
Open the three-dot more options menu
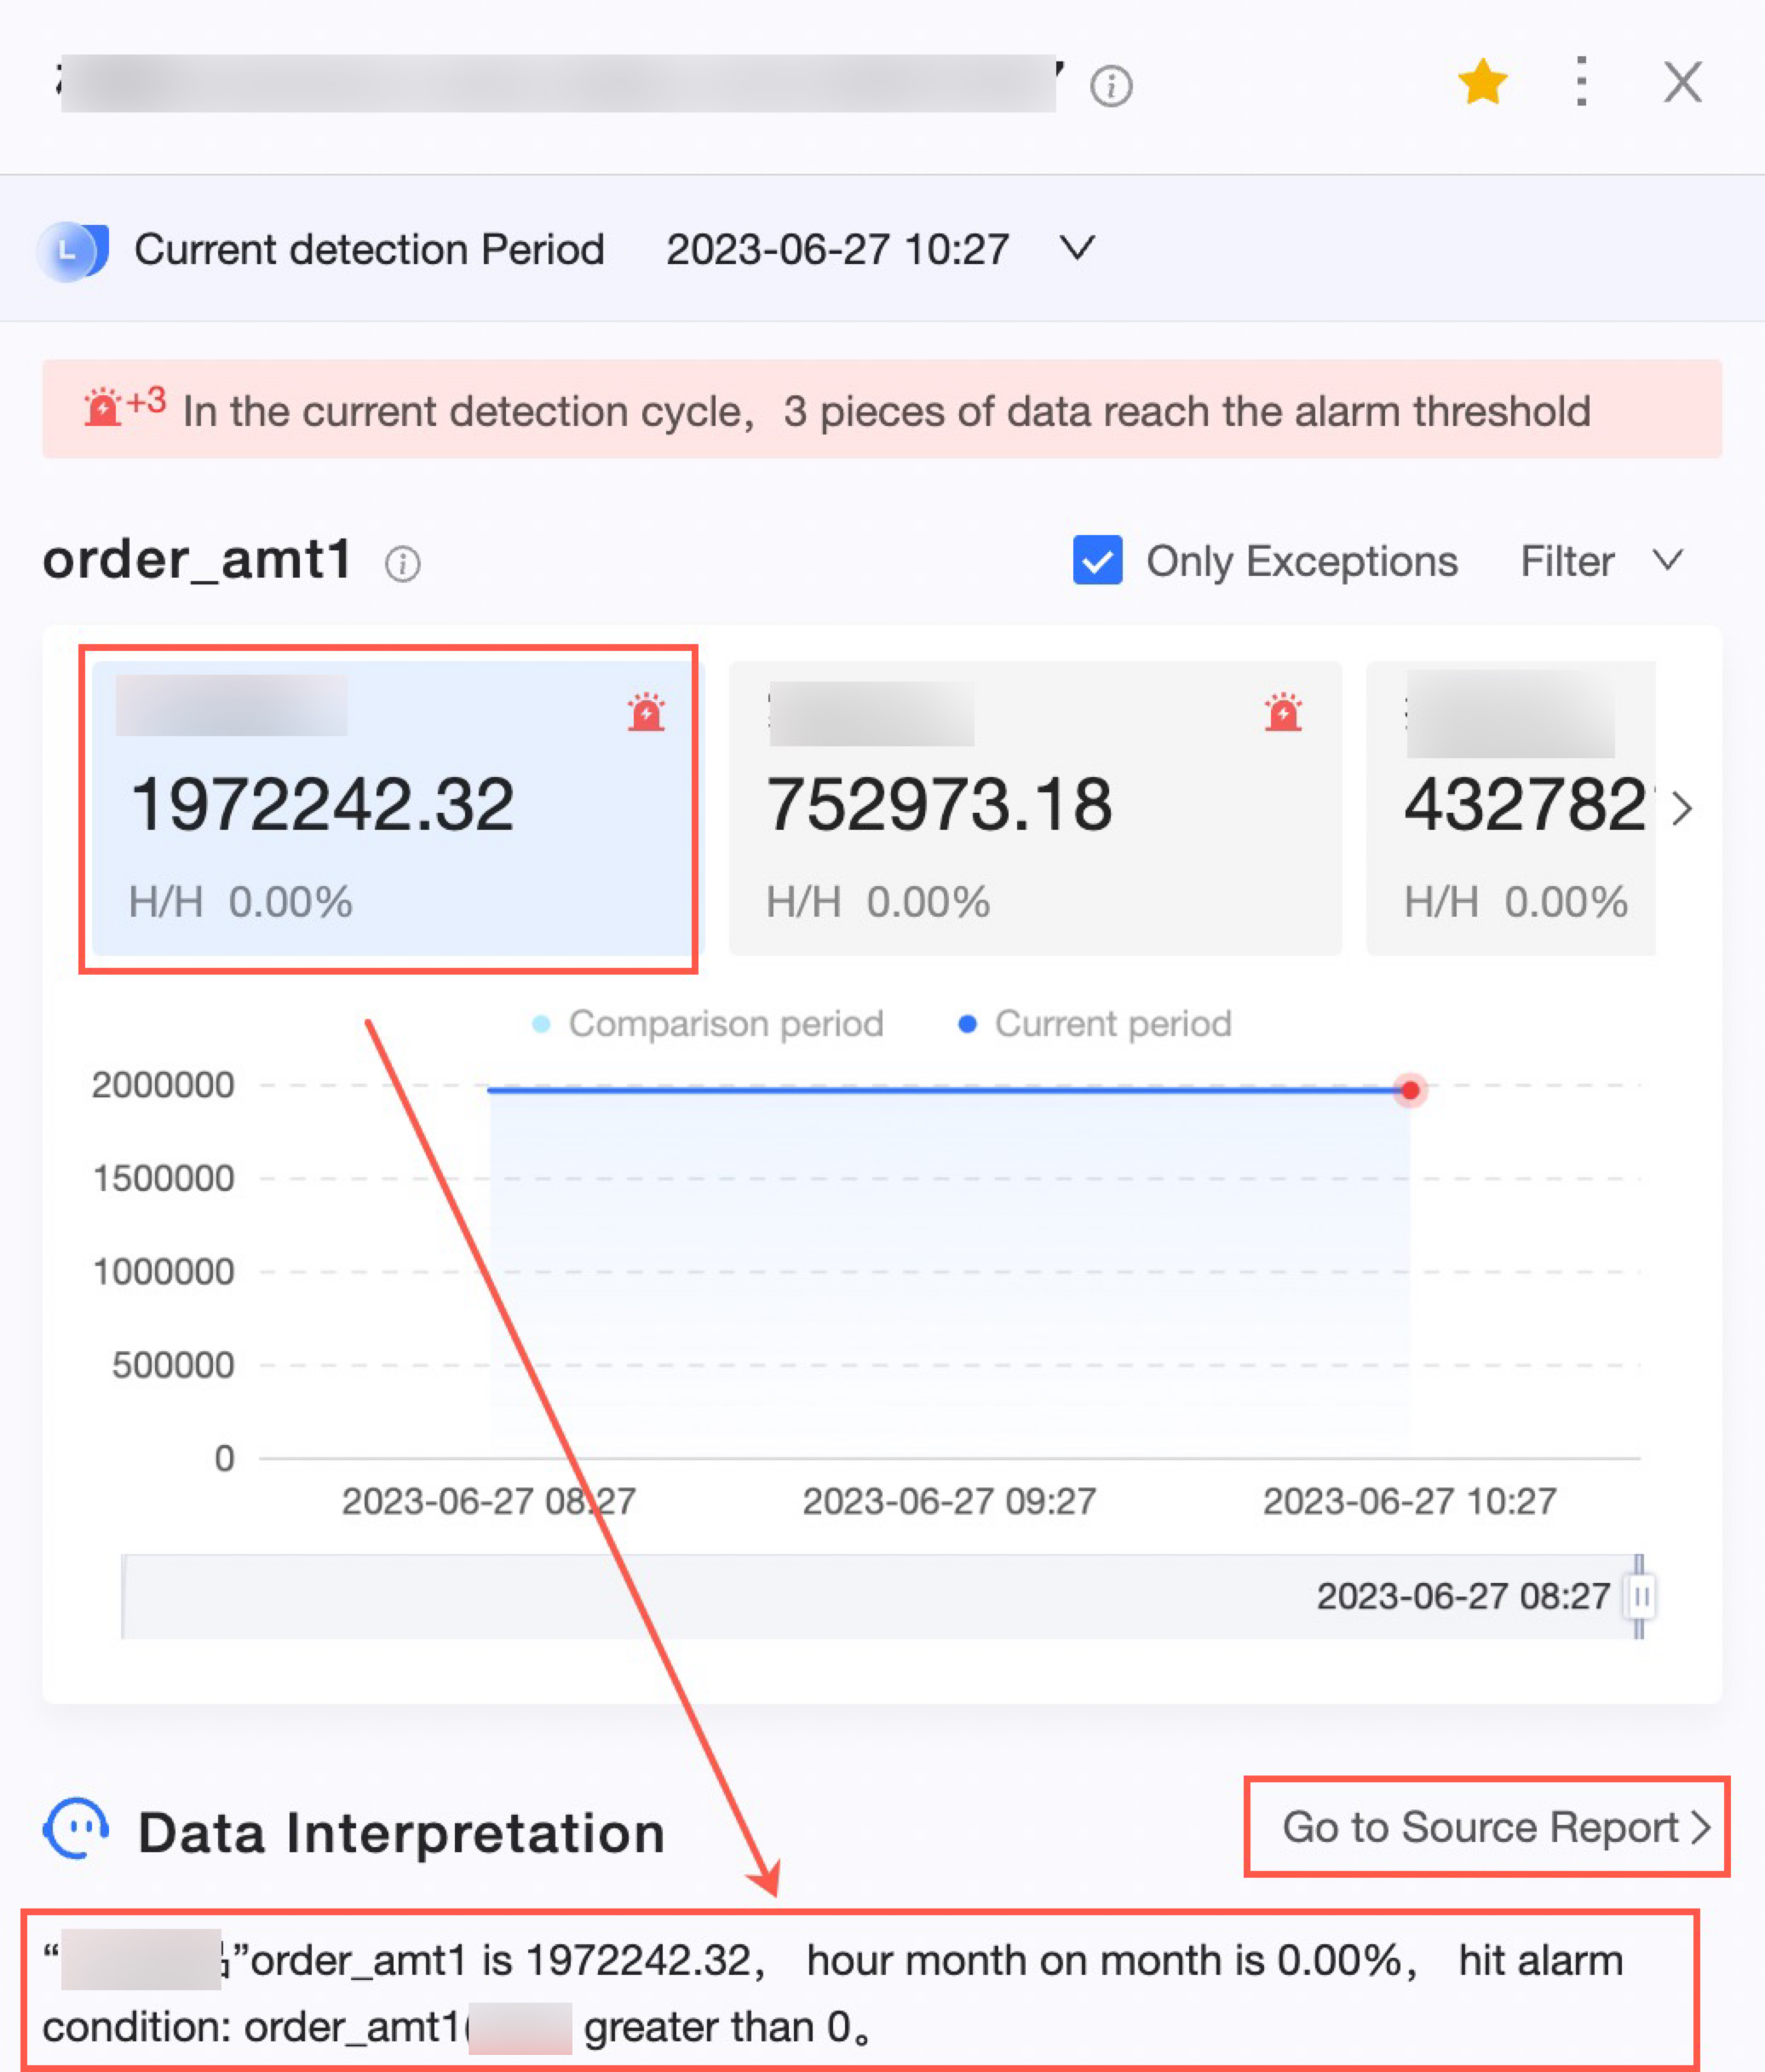pyautogui.click(x=1580, y=82)
